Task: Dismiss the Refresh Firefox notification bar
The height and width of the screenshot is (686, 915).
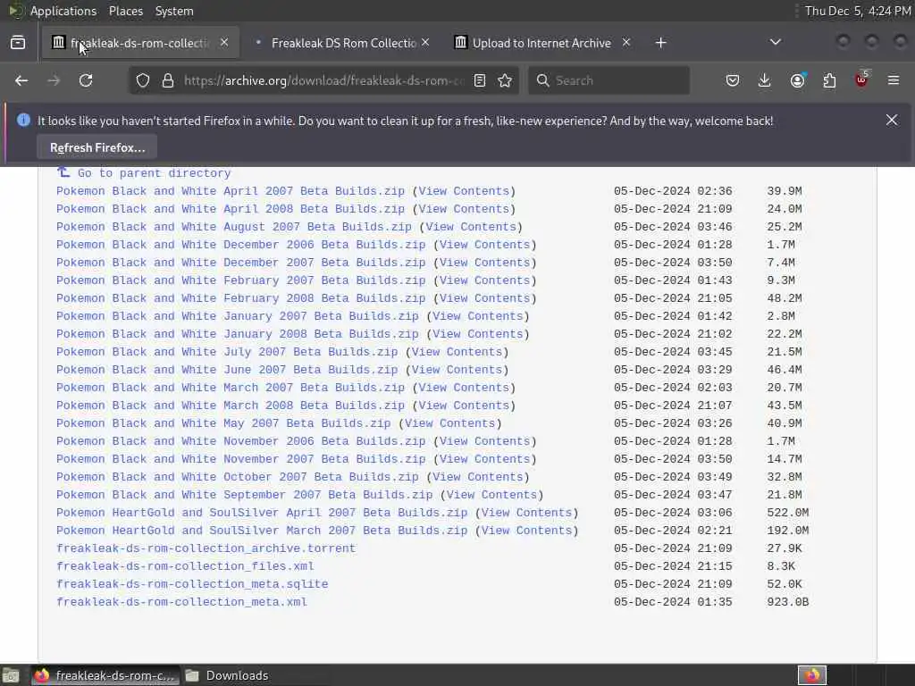Action: [892, 120]
